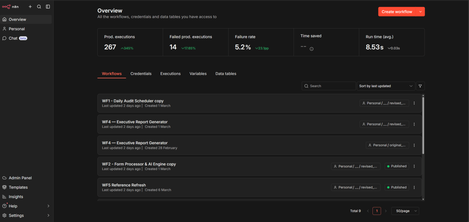Open actions menu for WF2 Form Processor

click(414, 166)
